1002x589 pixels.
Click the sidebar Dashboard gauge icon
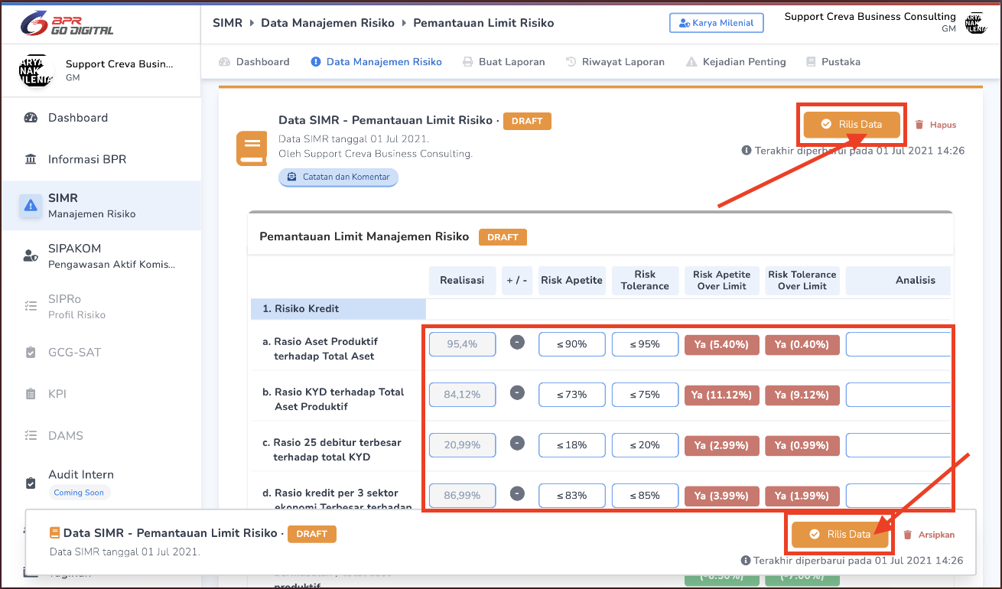(x=31, y=118)
